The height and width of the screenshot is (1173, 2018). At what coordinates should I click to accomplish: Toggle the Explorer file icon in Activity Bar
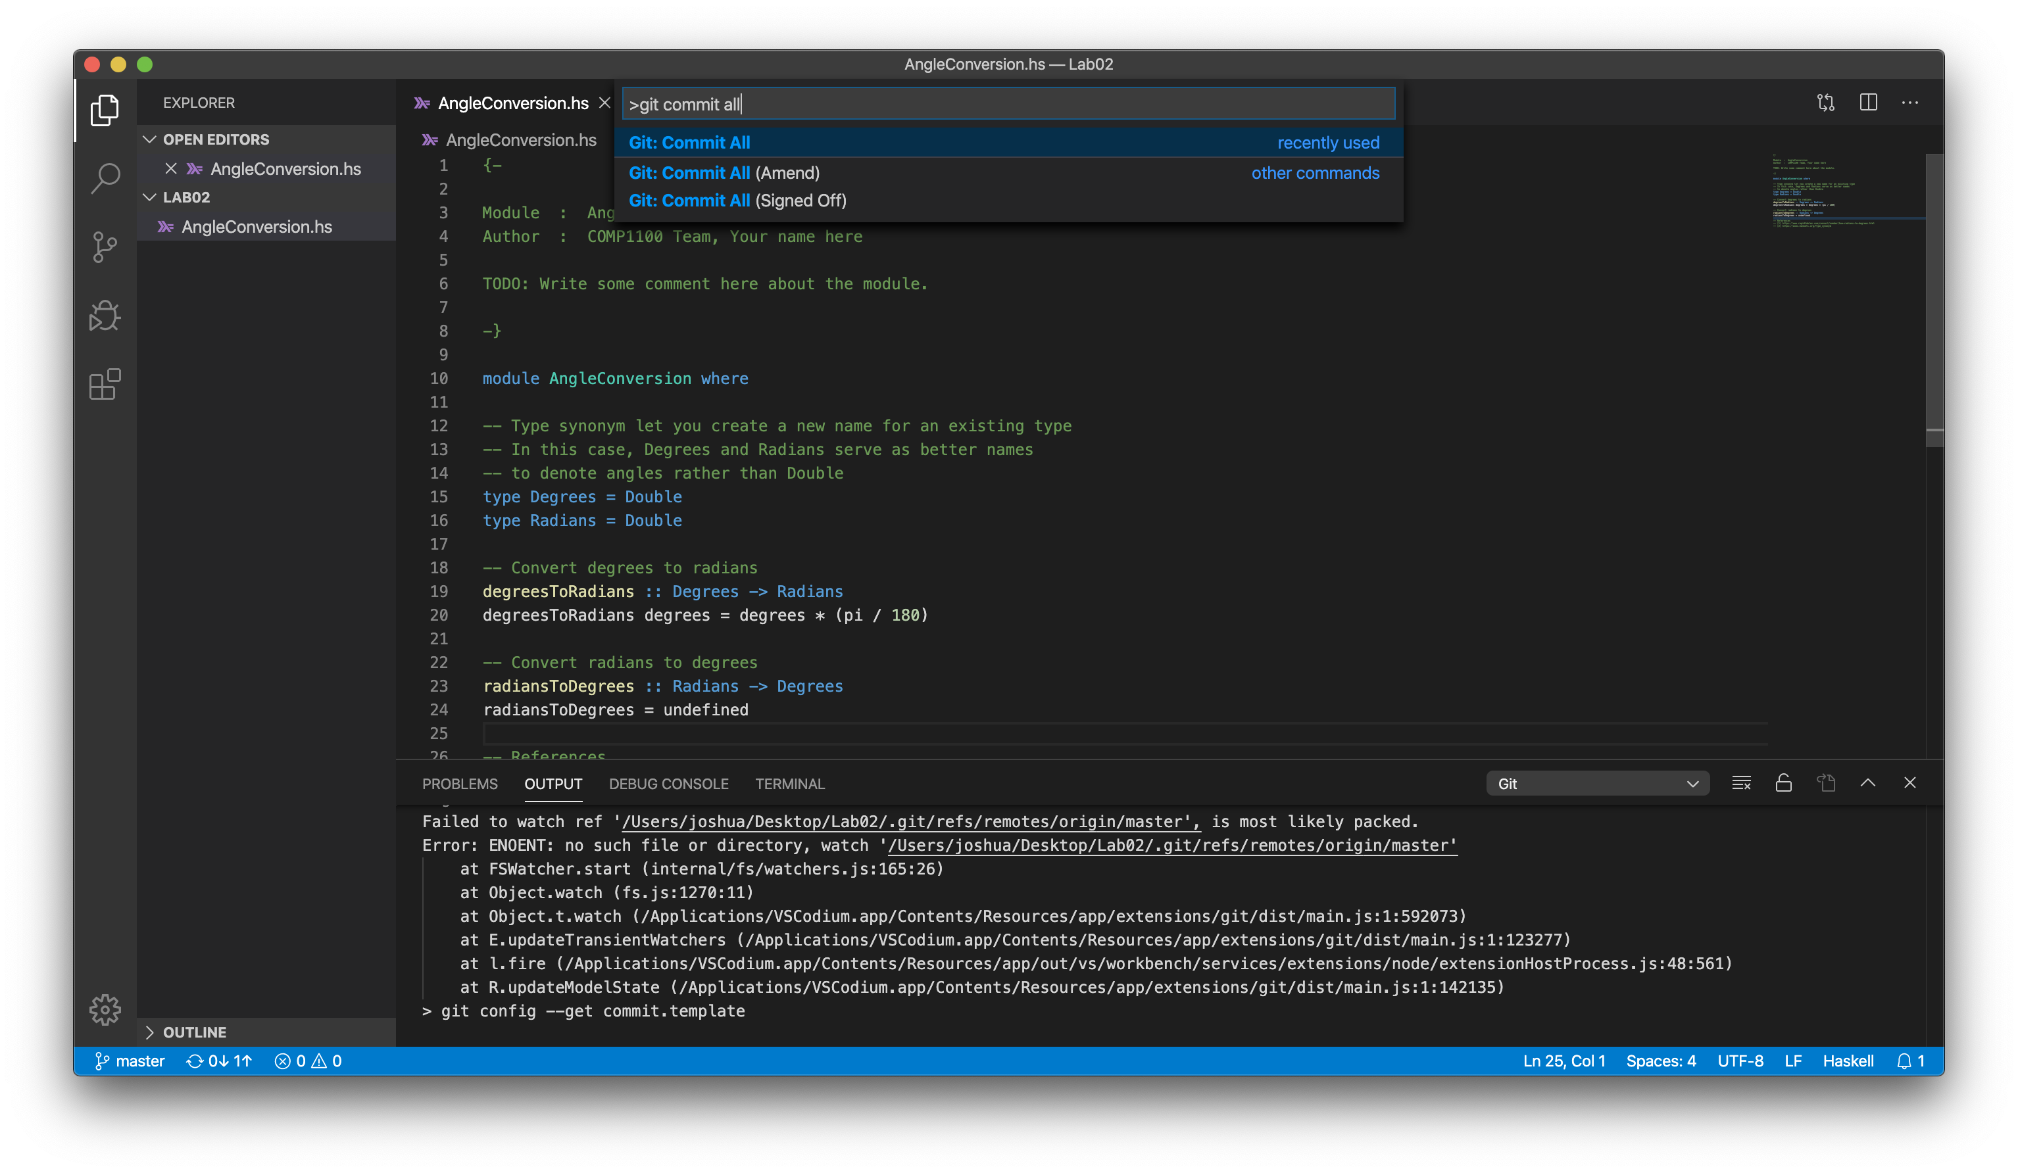coord(105,109)
